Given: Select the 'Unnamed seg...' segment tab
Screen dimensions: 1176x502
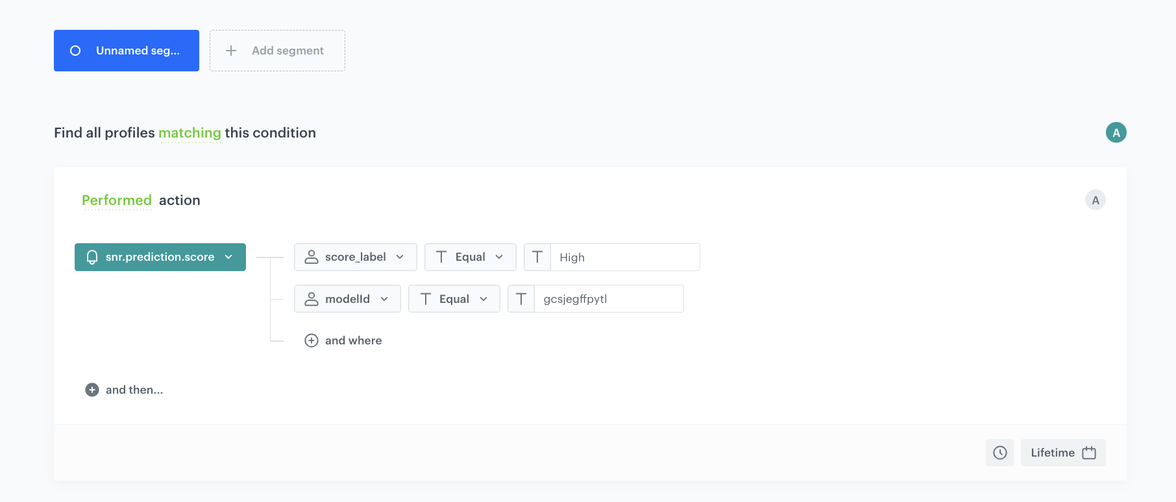Looking at the screenshot, I should click(x=138, y=51).
